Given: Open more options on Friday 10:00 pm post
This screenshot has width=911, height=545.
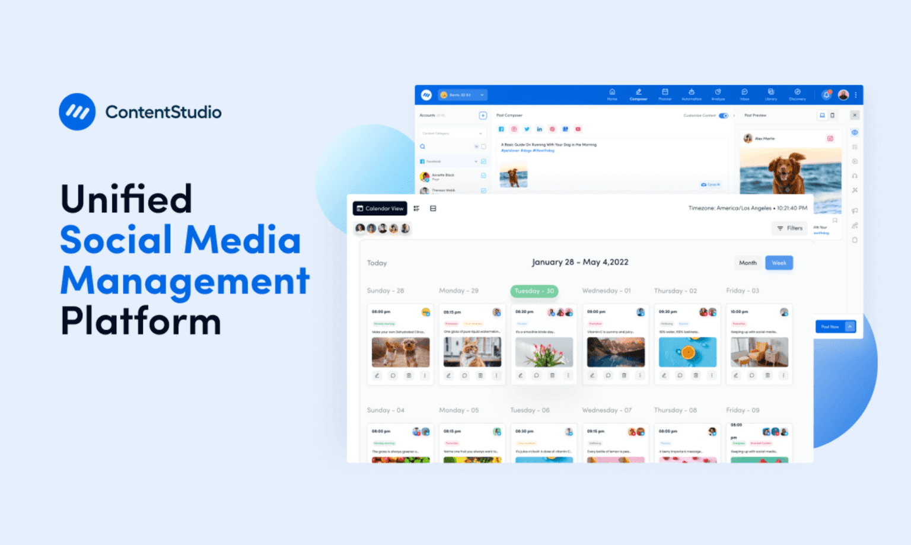Looking at the screenshot, I should 783,375.
